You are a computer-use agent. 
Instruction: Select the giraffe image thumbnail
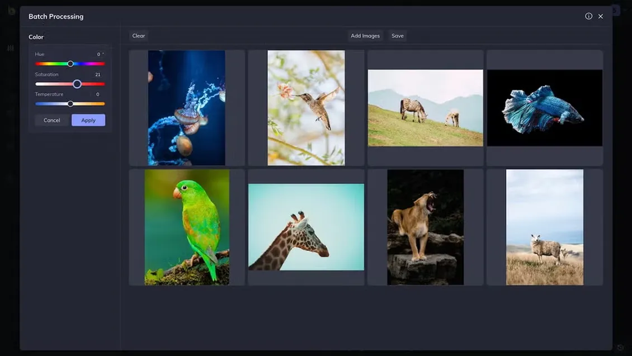[x=306, y=227]
